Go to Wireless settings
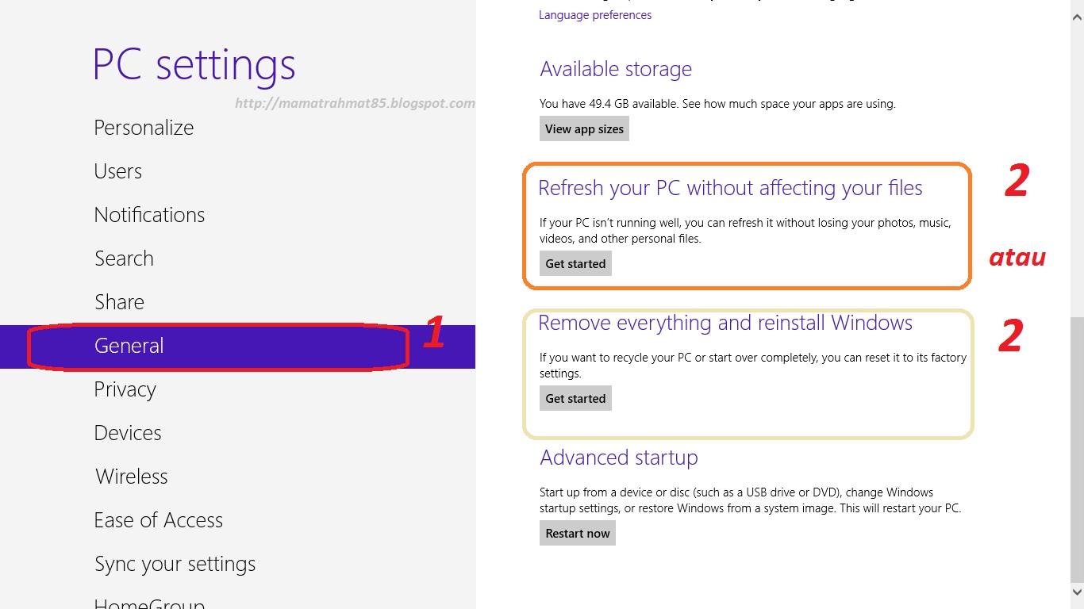Viewport: 1084px width, 609px height. click(x=132, y=477)
